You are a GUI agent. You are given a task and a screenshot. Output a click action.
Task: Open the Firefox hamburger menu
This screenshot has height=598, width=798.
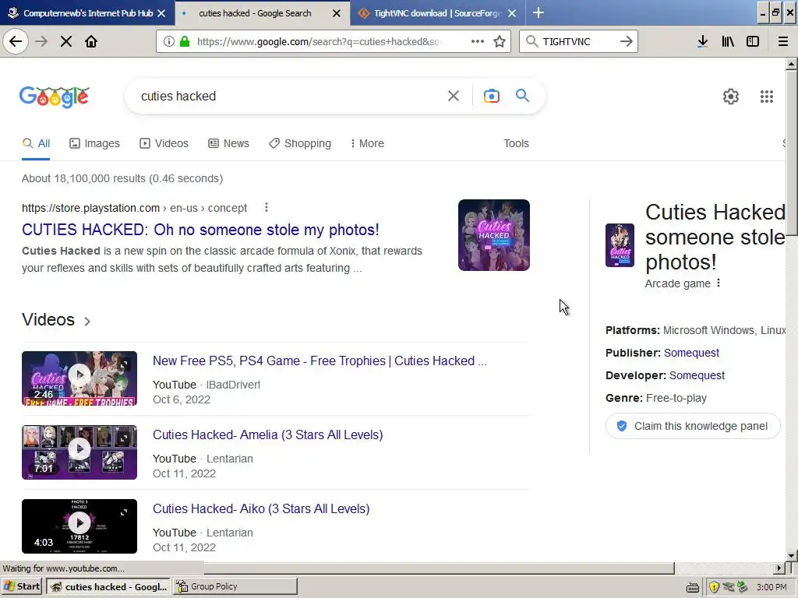[x=782, y=41]
